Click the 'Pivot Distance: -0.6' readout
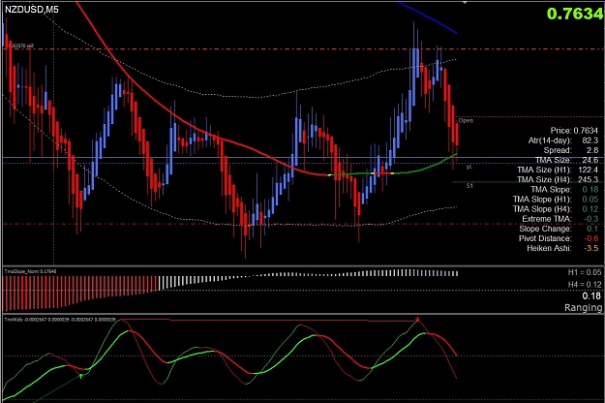Image resolution: width=605 pixels, height=403 pixels. click(x=559, y=238)
